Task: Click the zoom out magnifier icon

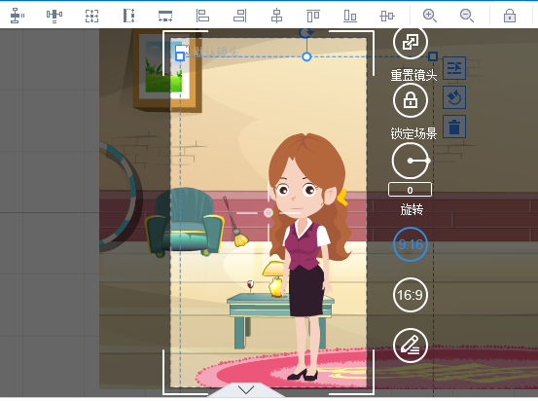Action: coord(467,16)
